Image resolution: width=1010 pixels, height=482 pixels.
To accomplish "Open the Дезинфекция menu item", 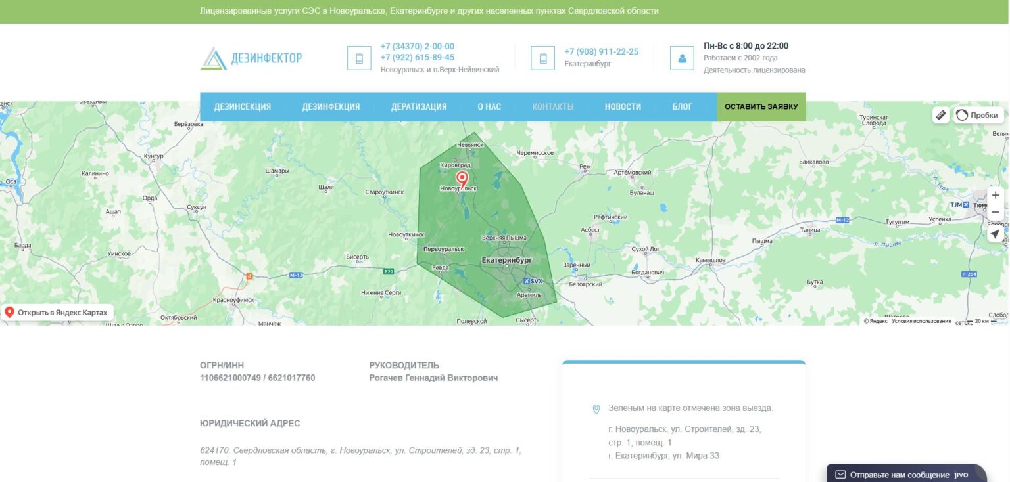I will 331,107.
